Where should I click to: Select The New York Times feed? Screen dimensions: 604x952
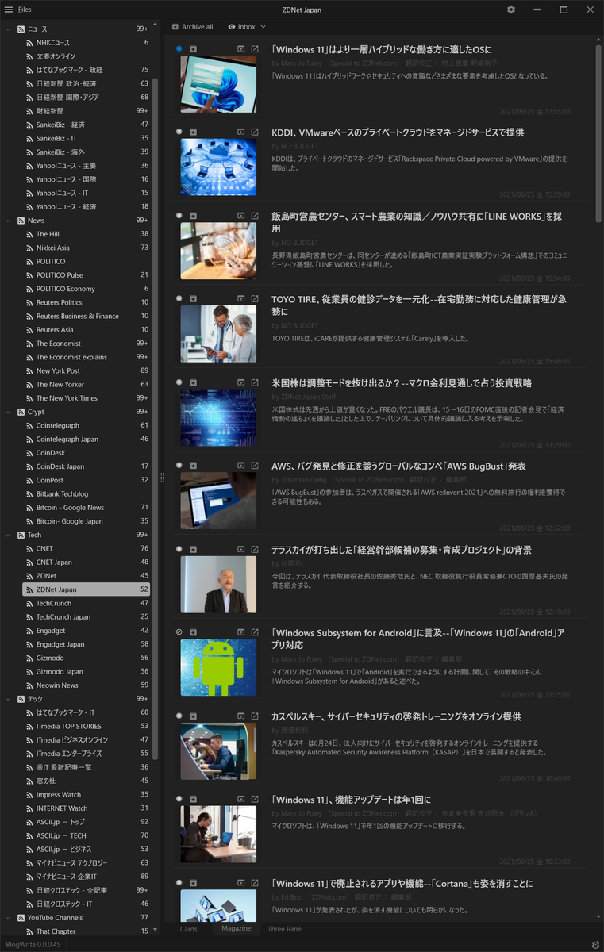(86, 398)
